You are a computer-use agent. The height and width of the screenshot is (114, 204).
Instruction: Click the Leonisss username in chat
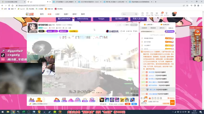[151, 75]
